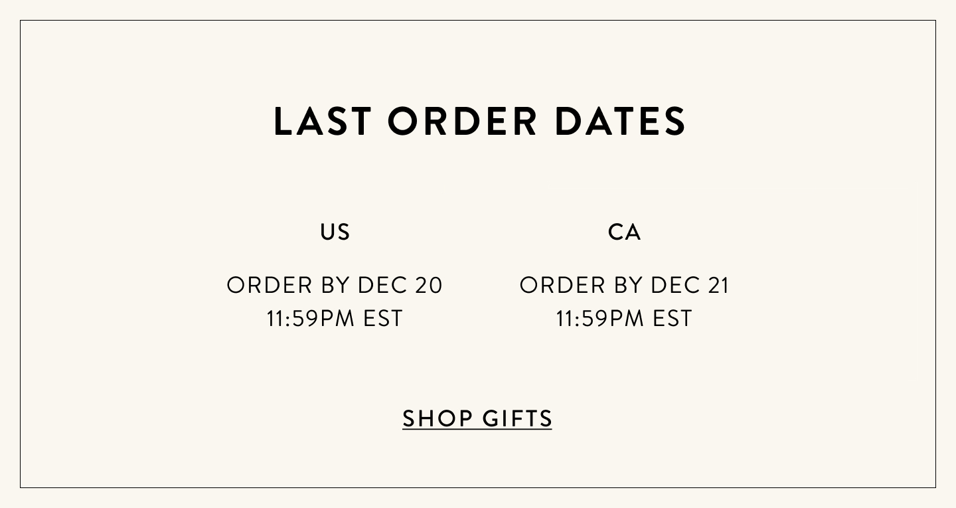Click the ORDER BY DEC 21 line

click(x=625, y=285)
